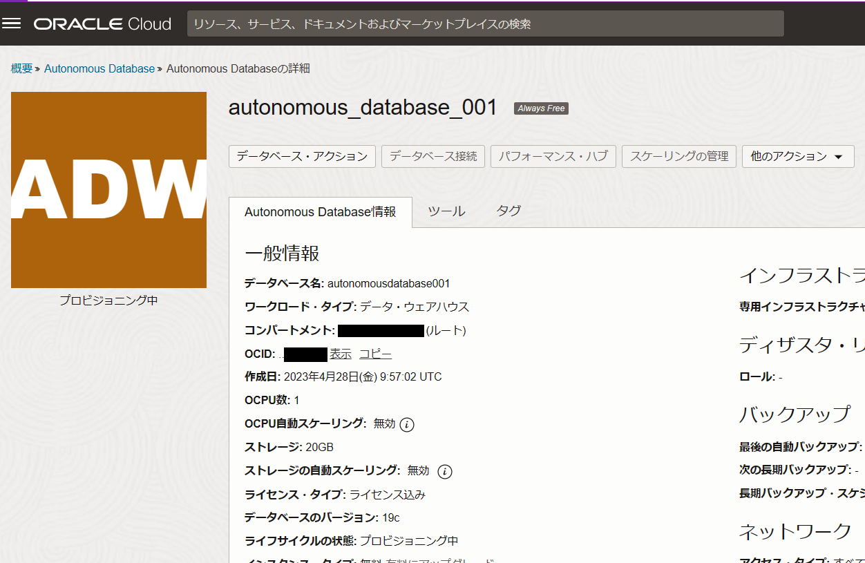The width and height of the screenshot is (865, 563).
Task: Open the パフォーマンス・ハブ button
Action: click(553, 157)
